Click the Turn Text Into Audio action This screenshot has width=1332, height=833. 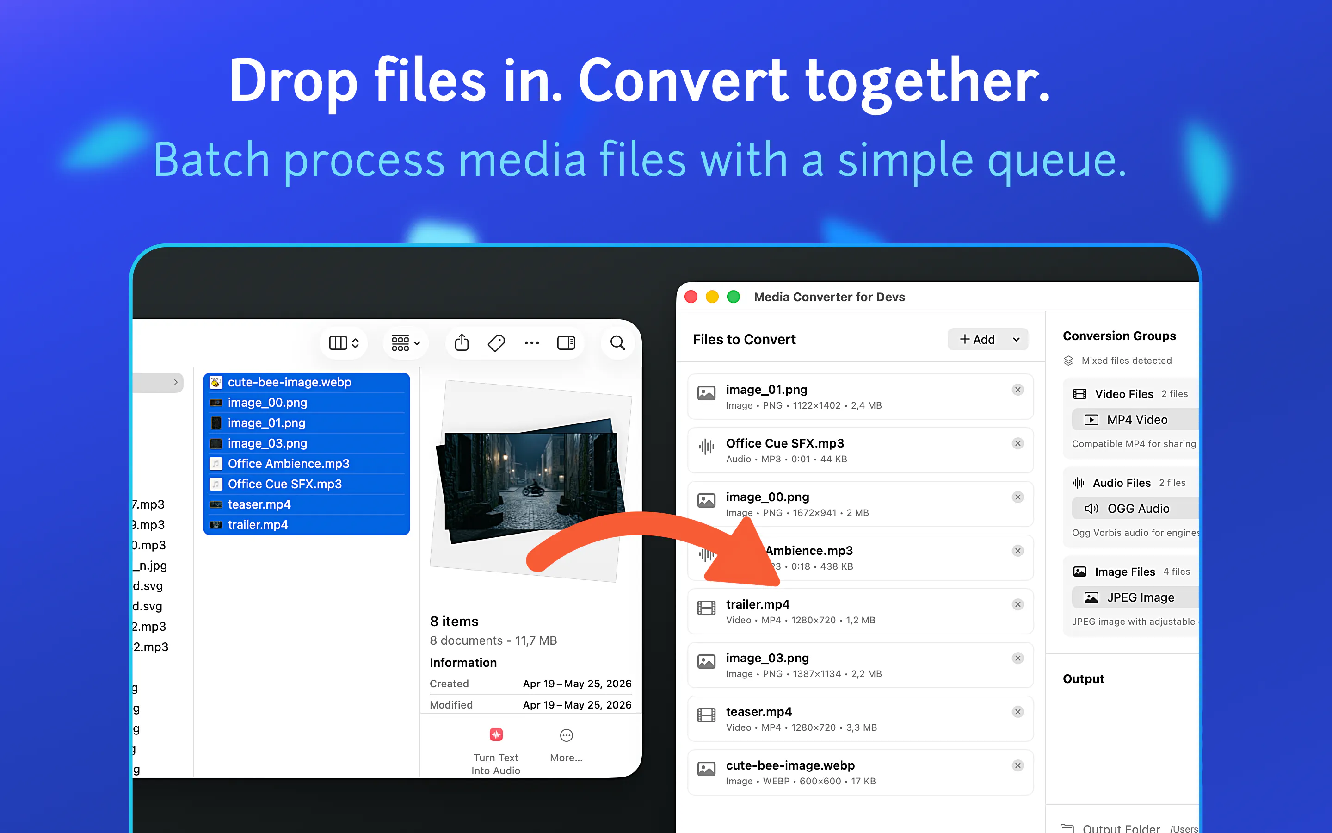496,752
